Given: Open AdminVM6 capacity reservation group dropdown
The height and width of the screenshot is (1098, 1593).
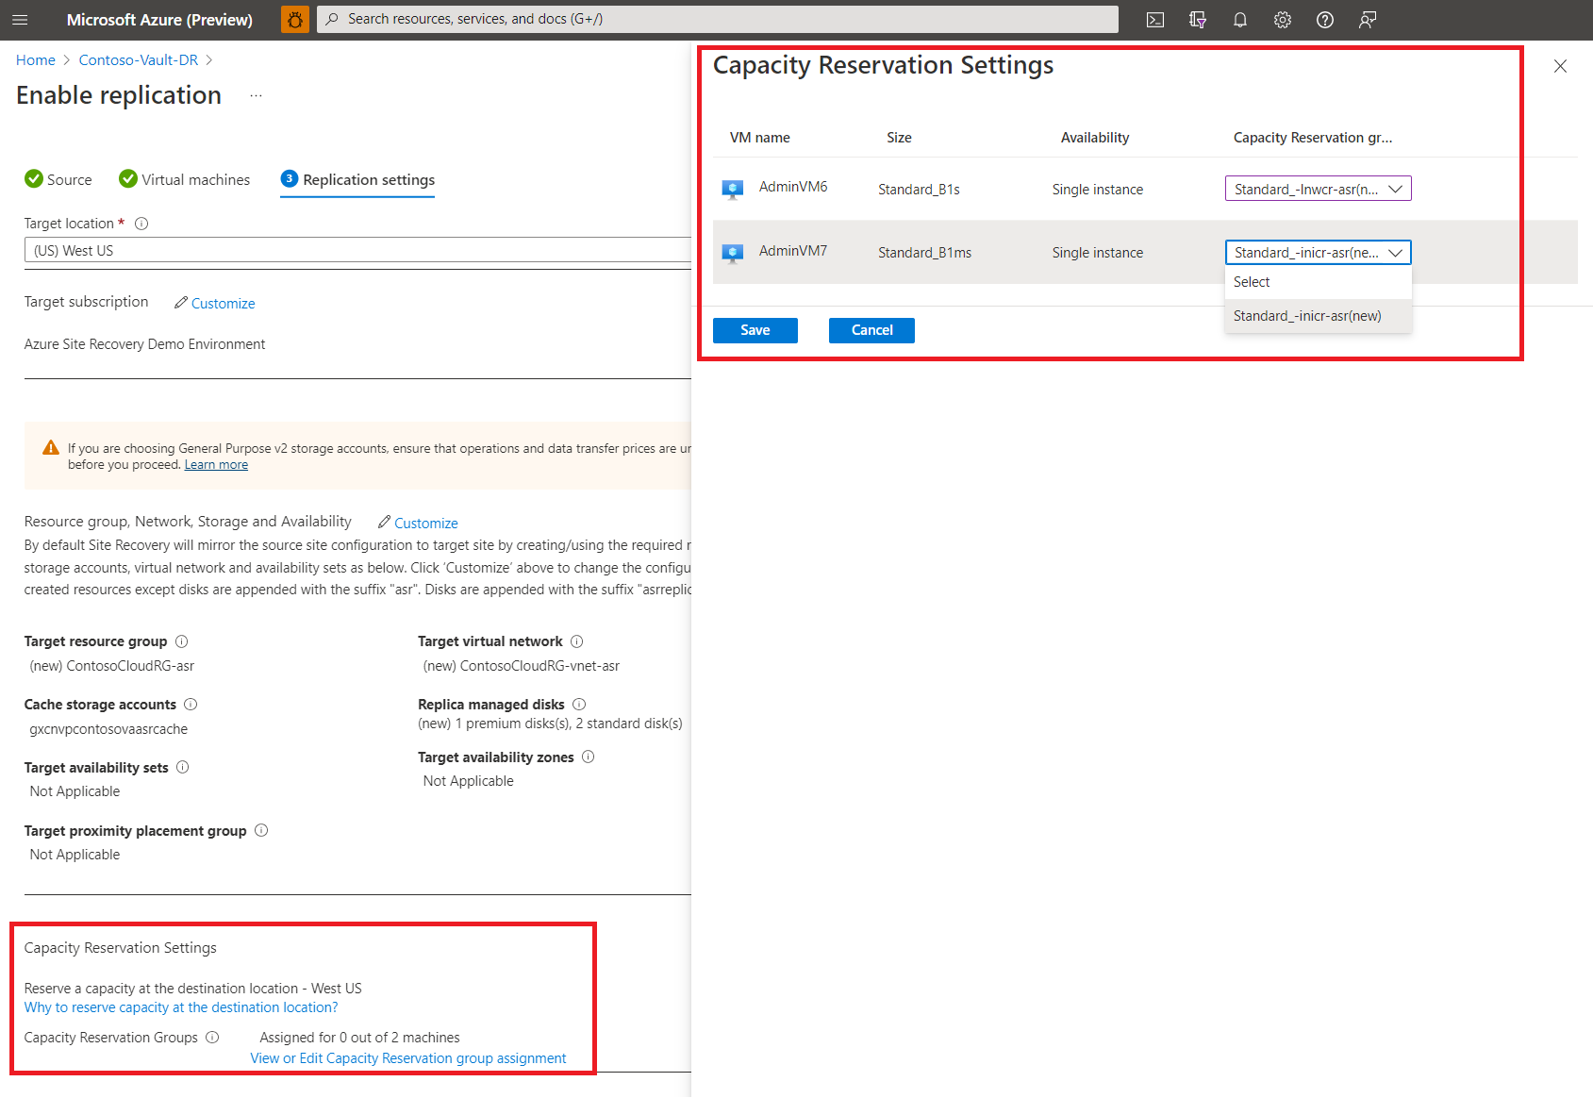Looking at the screenshot, I should [1318, 189].
